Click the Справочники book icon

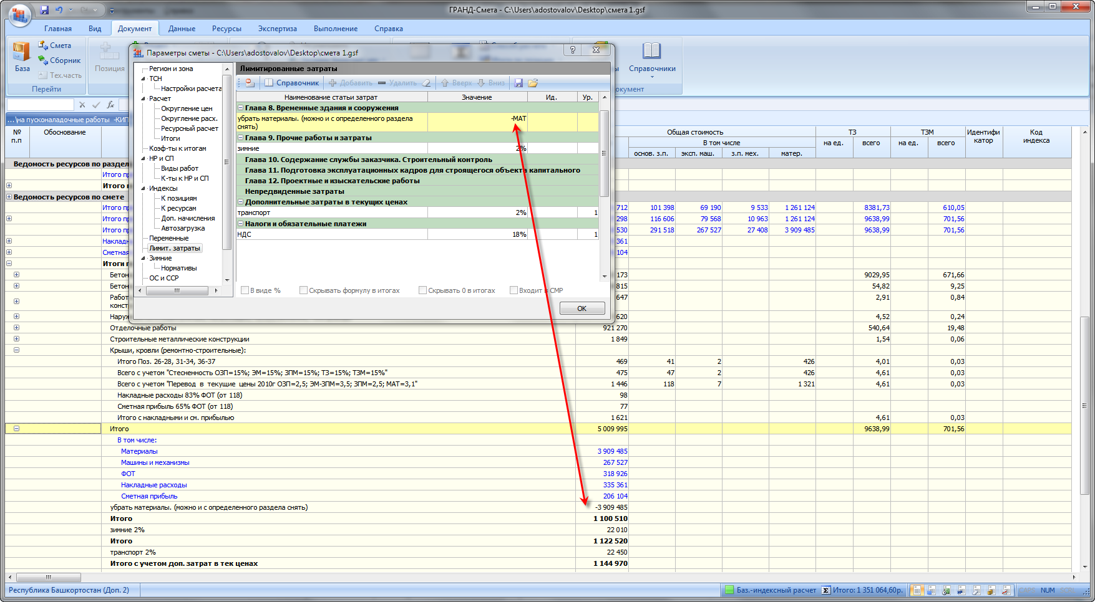[651, 51]
